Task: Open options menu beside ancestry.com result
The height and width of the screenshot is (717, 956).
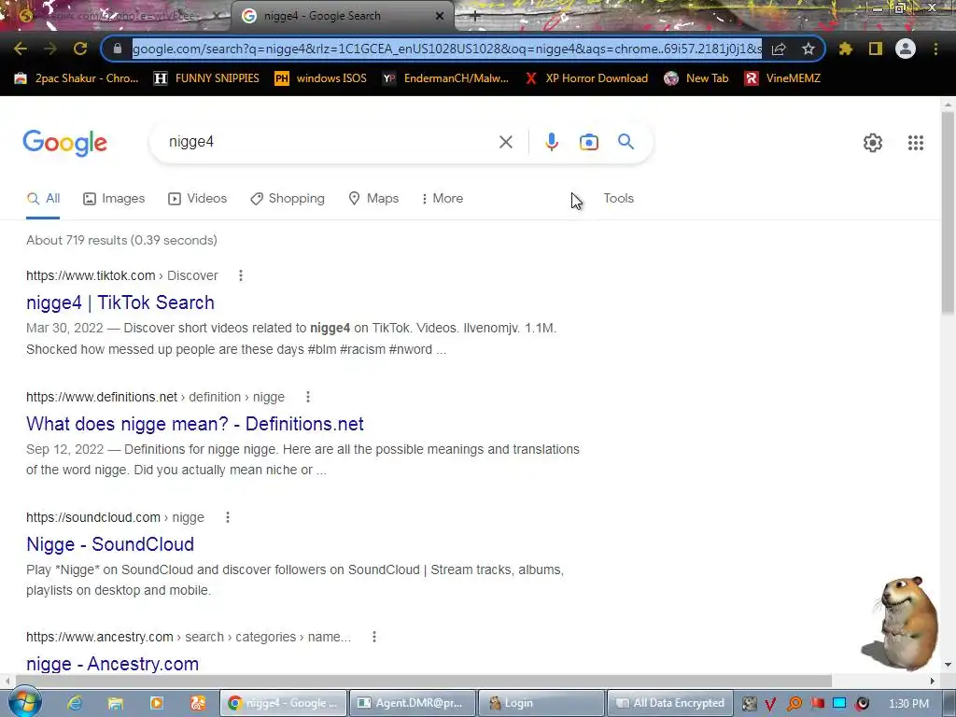Action: (374, 637)
